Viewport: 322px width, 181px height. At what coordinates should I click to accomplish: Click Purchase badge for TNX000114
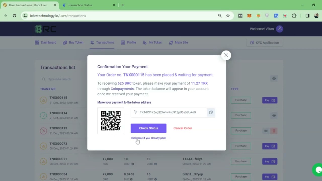click(x=241, y=115)
